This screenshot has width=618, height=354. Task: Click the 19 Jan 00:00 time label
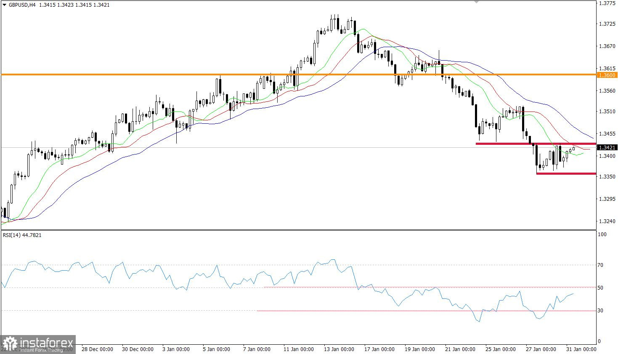pos(419,349)
